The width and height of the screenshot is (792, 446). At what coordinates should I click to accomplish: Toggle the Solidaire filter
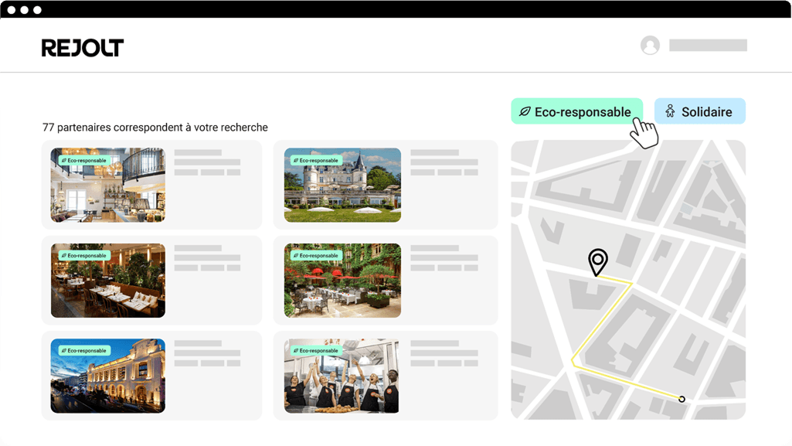699,112
